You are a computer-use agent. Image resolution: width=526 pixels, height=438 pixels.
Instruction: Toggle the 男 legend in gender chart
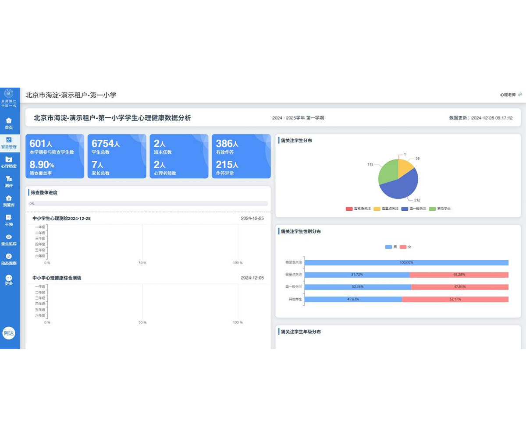tap(391, 247)
